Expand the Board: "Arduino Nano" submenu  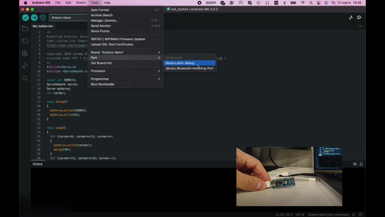click(x=125, y=52)
